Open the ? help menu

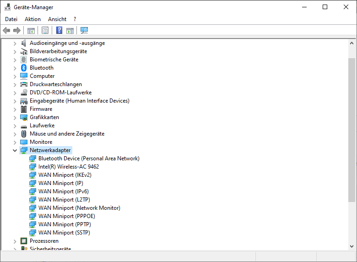click(75, 19)
